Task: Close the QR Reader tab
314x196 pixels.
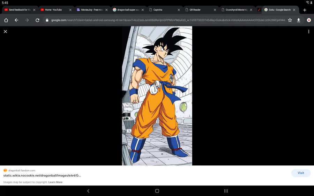Action: pos(215,10)
